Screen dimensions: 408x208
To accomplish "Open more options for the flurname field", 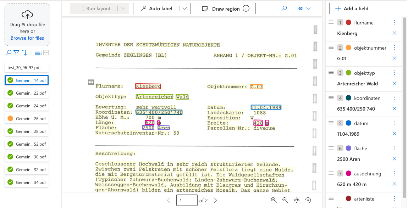I will click(x=394, y=22).
